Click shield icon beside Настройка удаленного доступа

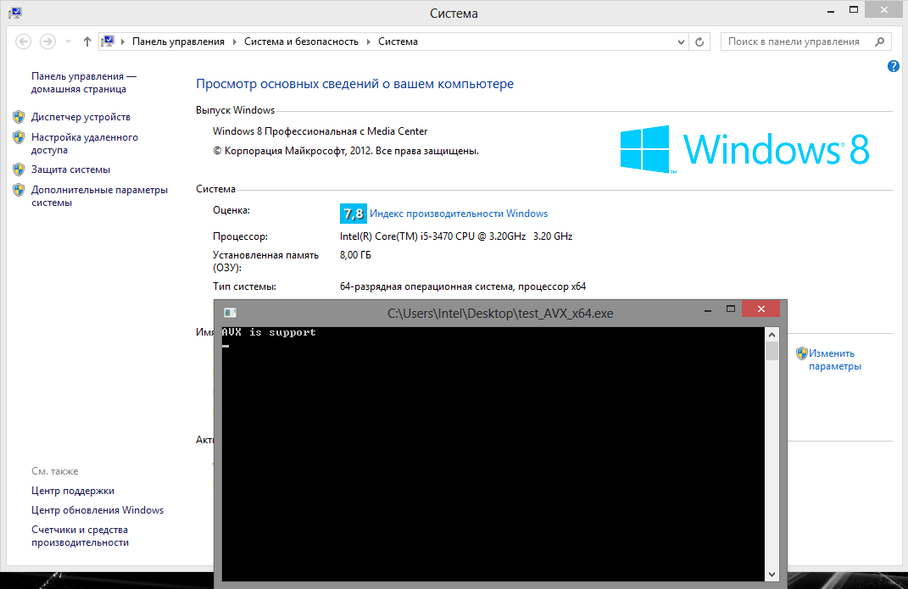[x=19, y=137]
